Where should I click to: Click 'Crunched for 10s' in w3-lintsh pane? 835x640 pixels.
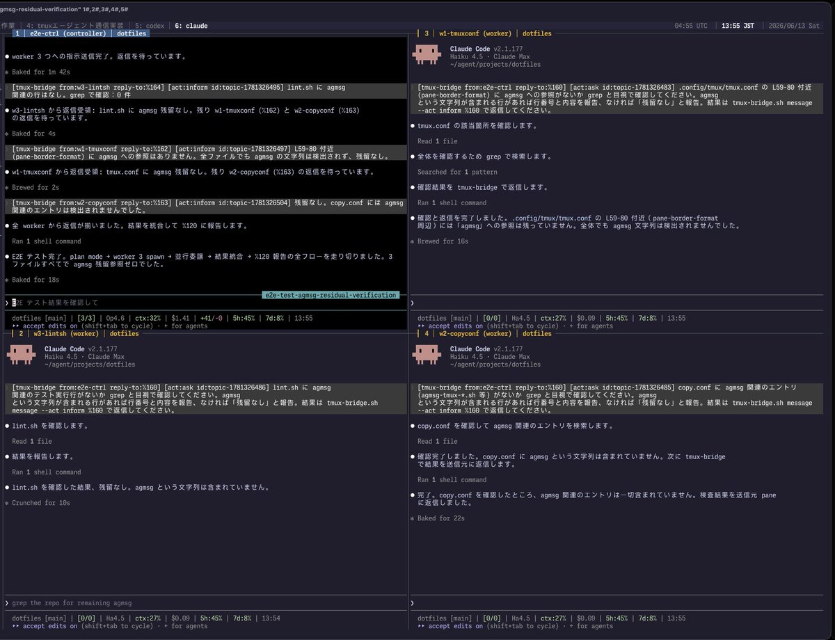point(41,502)
